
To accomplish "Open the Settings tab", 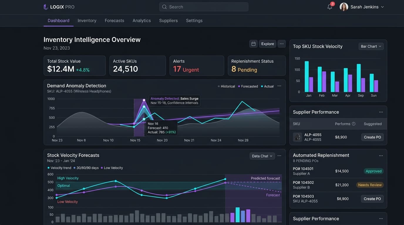I will click(194, 21).
